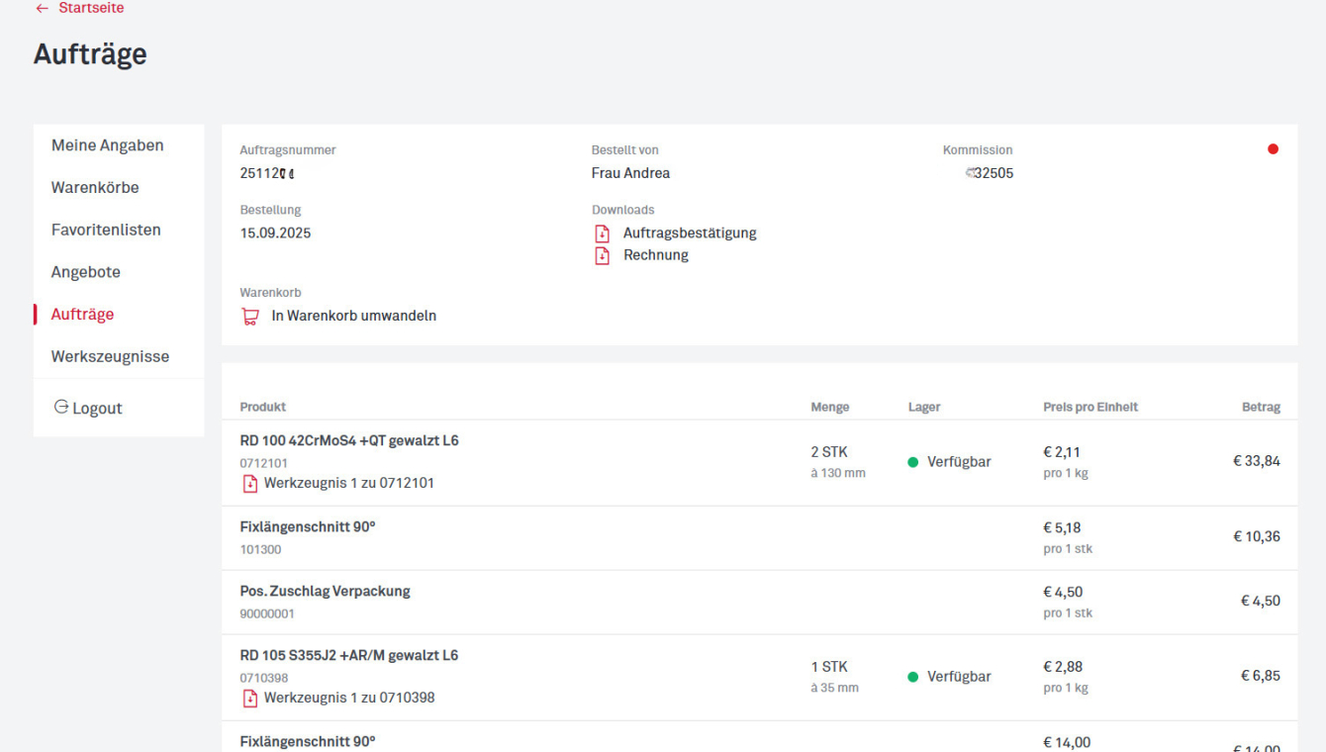Expand the Fixlängenschnitt 90° row
1326x752 pixels.
click(x=307, y=525)
